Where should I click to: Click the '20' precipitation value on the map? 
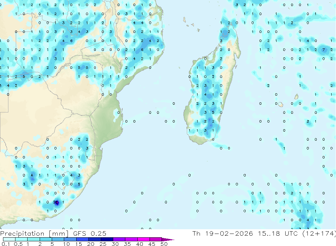coord(56,202)
